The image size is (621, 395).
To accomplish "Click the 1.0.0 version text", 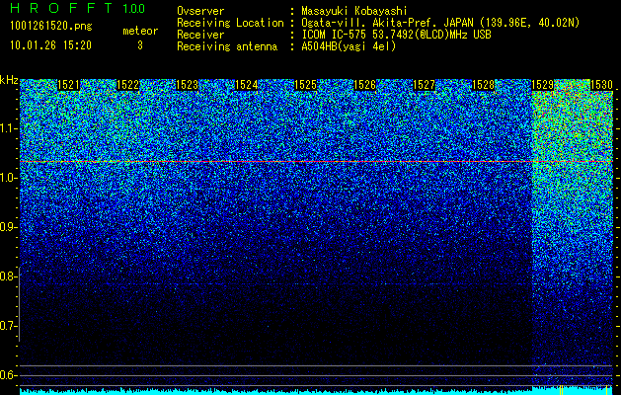I will pyautogui.click(x=134, y=8).
